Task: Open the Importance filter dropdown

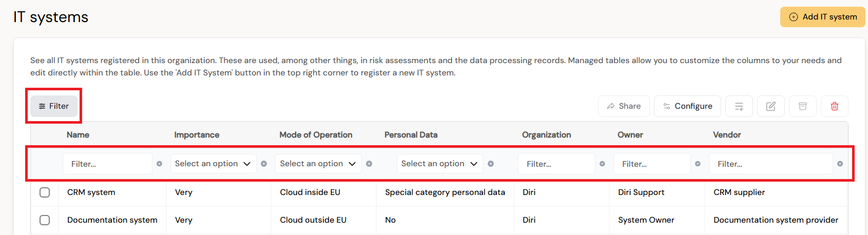Action: tap(213, 164)
